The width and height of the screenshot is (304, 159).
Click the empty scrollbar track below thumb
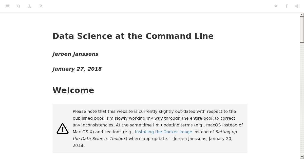coord(302,99)
